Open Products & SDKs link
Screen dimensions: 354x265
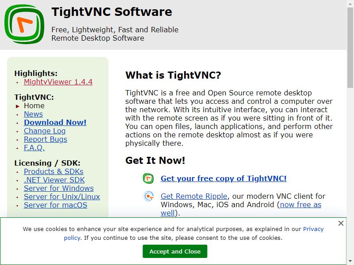click(x=54, y=171)
